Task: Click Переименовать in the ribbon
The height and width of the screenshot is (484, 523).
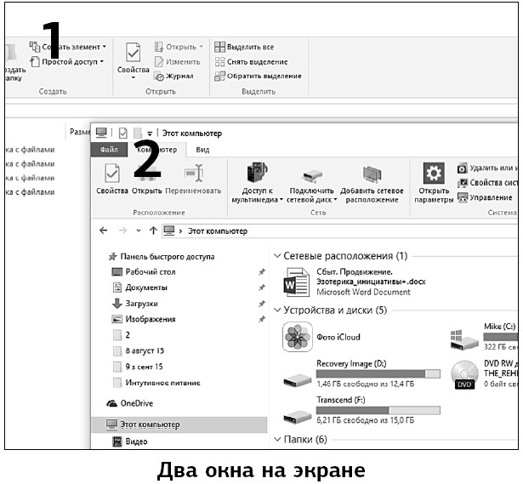Action: pos(193,179)
